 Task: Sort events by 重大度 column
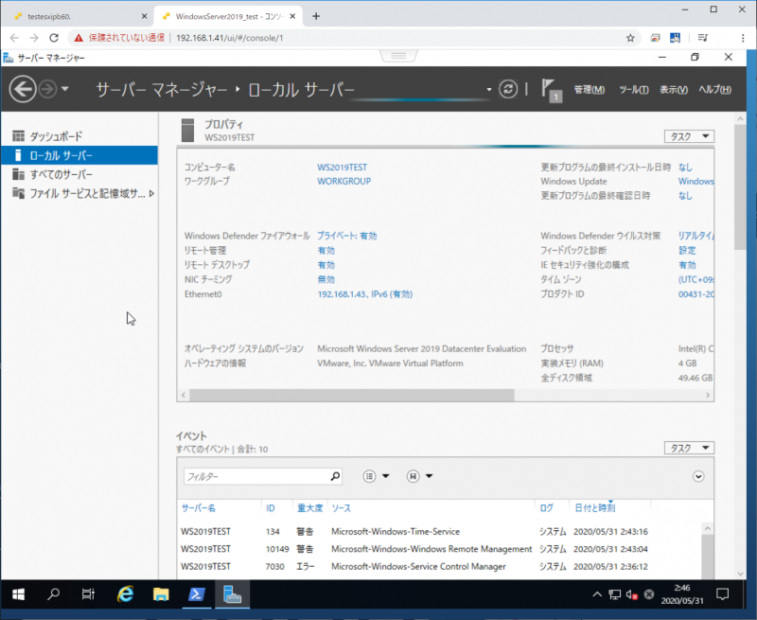click(x=309, y=508)
